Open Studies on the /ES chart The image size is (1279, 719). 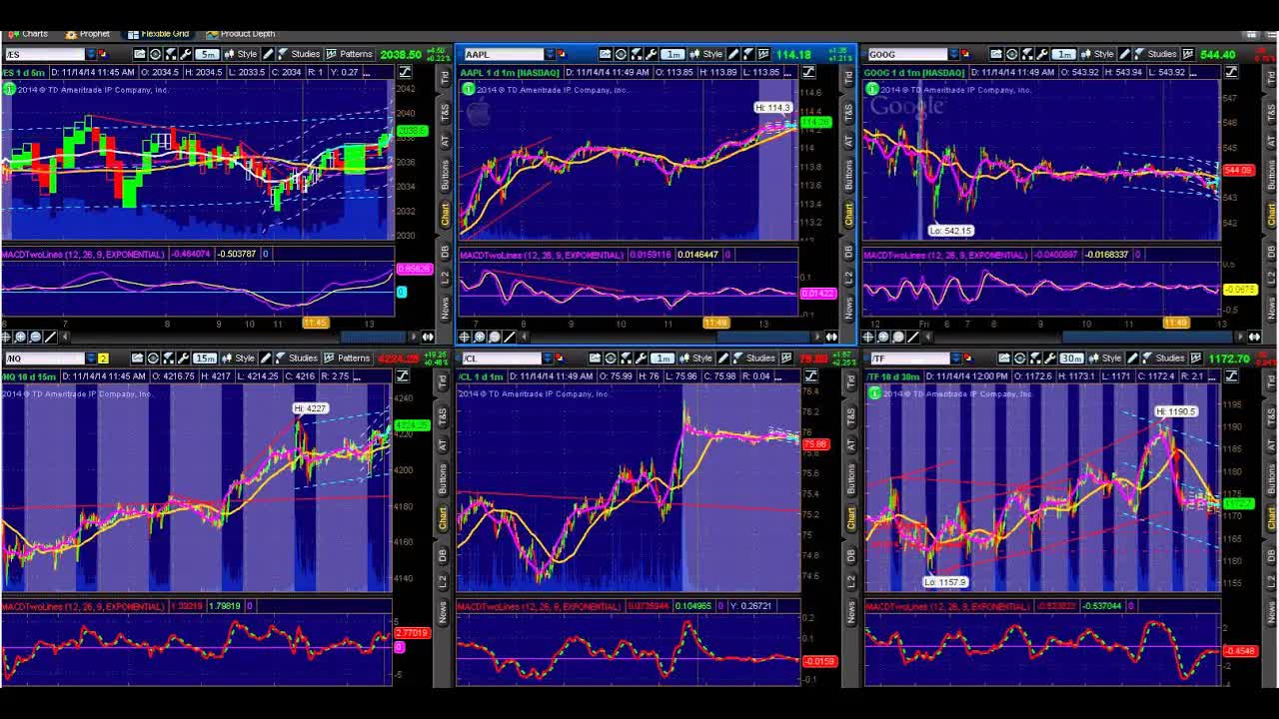298,54
